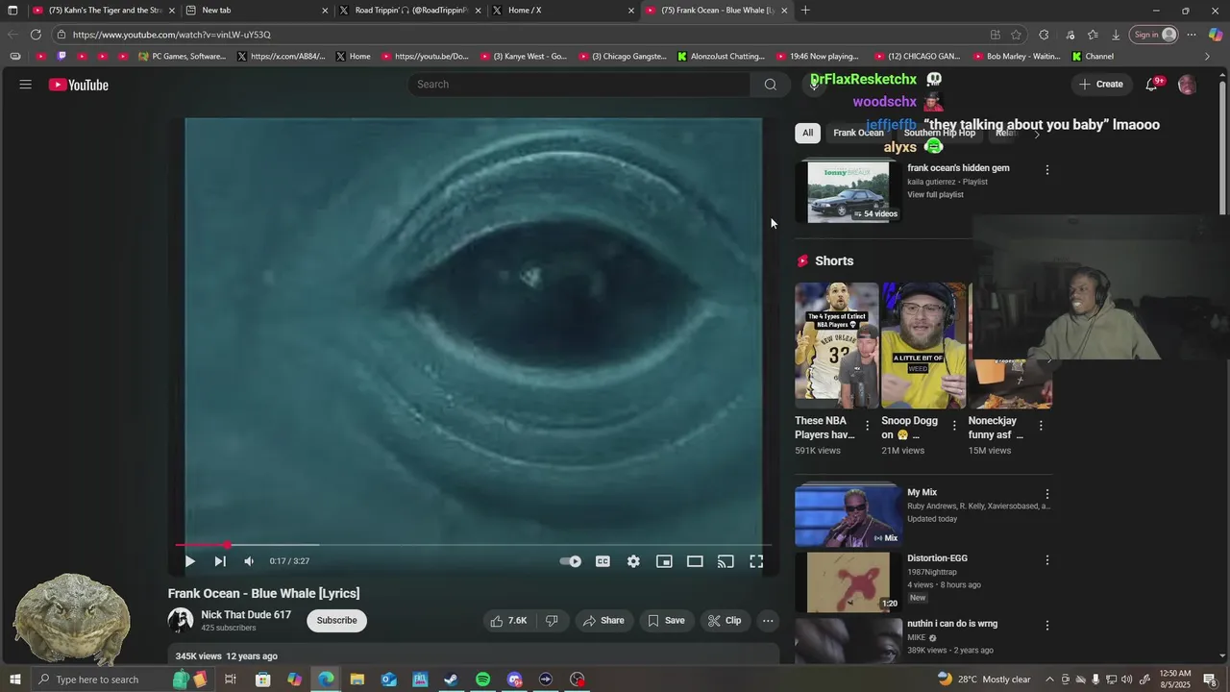Cast the video to a TV
This screenshot has height=692, width=1230.
point(726,561)
